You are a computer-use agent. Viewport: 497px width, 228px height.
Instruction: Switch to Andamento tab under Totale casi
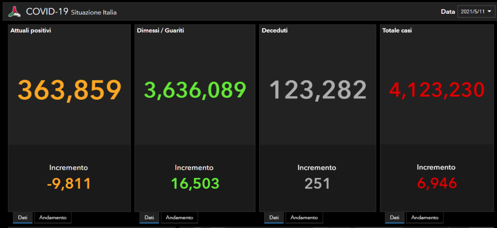coord(425,217)
